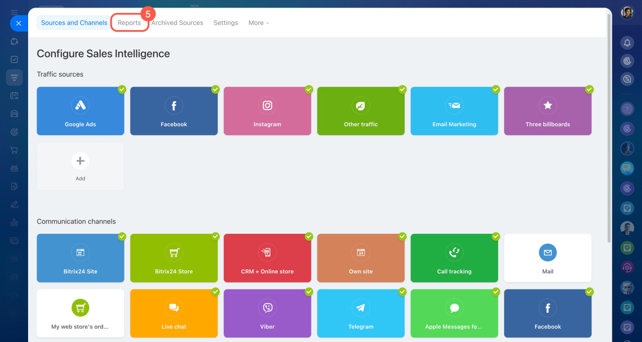Open the Live chat channel tile
This screenshot has height=342, width=642.
click(174, 313)
